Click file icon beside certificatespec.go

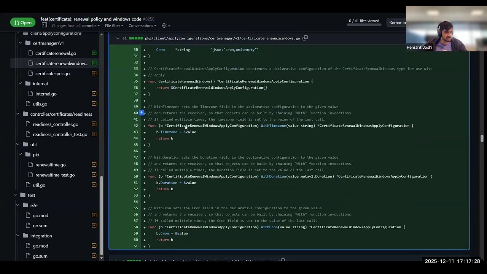[x=30, y=73]
